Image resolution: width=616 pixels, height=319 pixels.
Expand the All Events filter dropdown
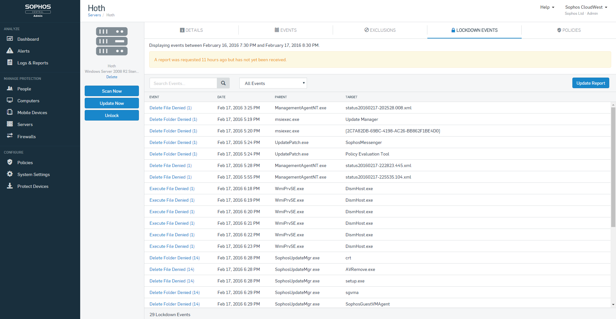[x=273, y=83]
